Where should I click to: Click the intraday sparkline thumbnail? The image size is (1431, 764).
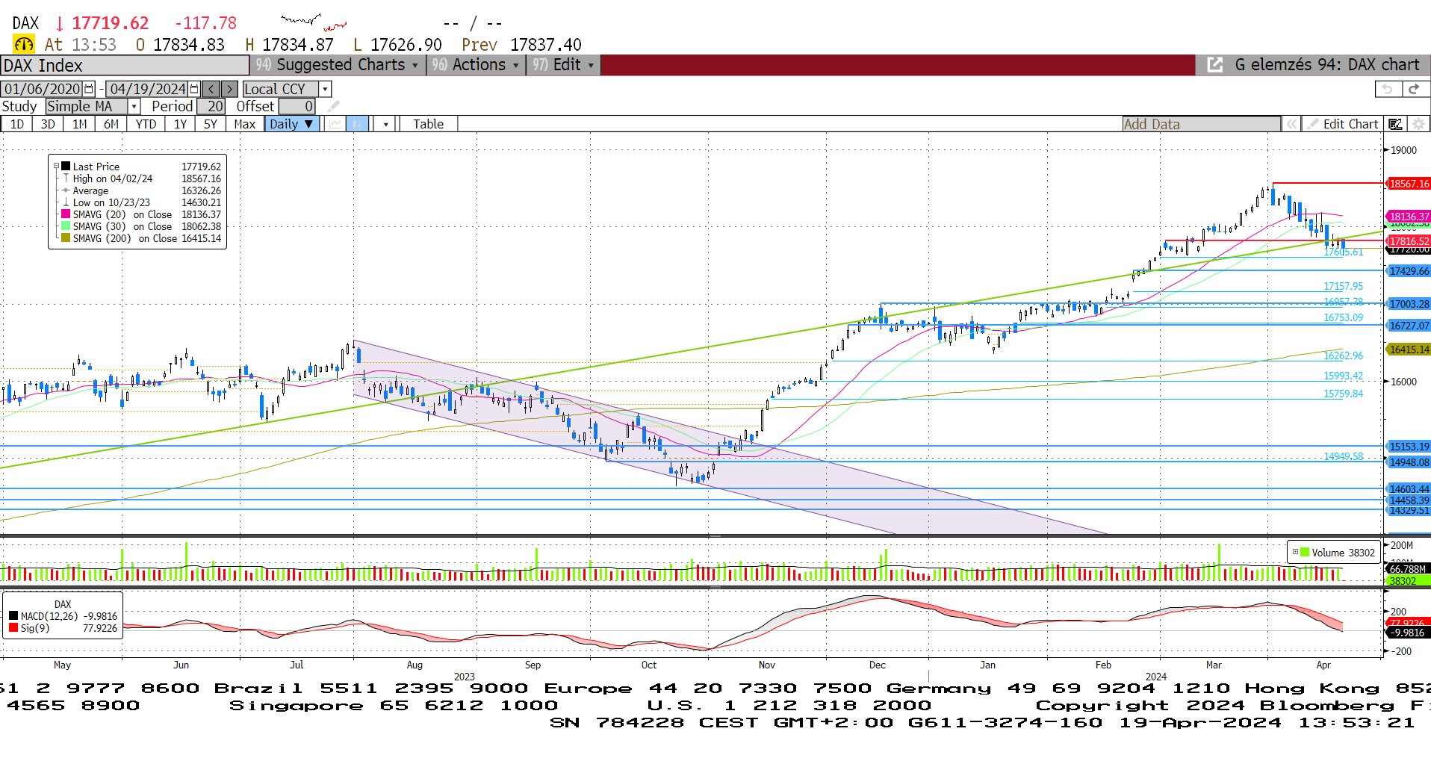[x=314, y=22]
